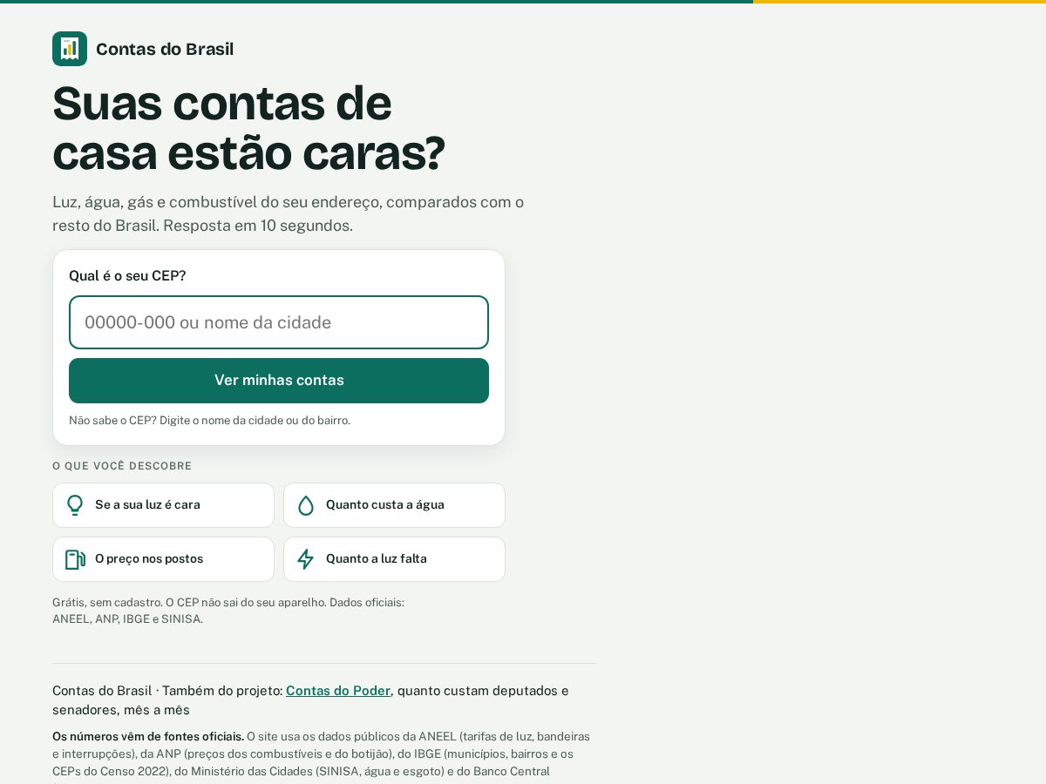Click the Ver minhas contas button
The width and height of the screenshot is (1046, 784).
pyautogui.click(x=279, y=381)
